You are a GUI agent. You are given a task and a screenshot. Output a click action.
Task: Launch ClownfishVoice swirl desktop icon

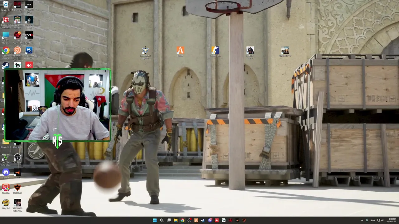17,52
